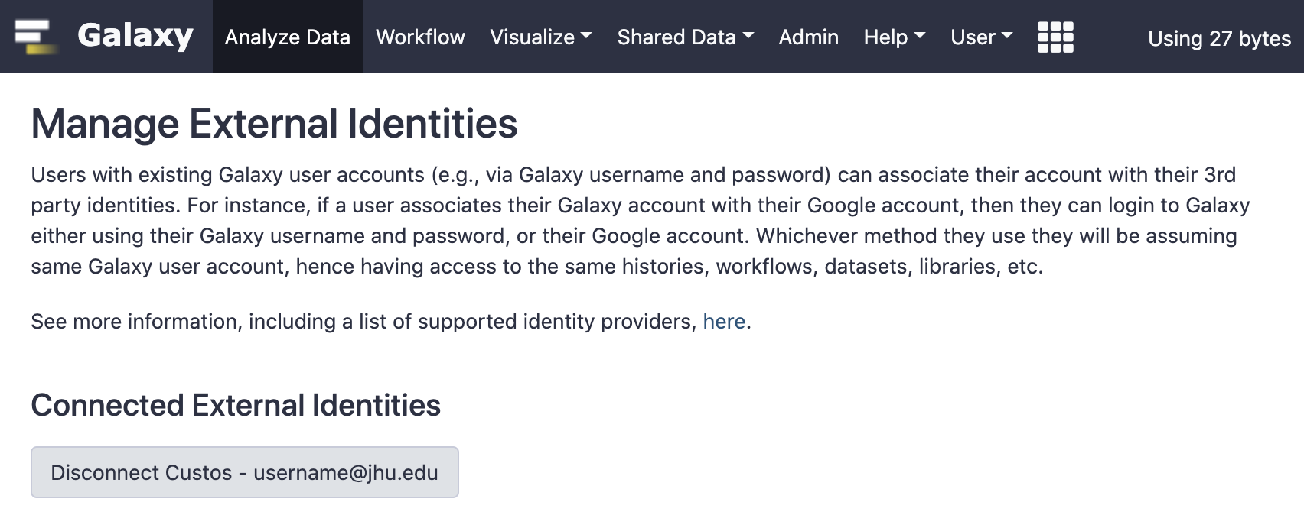Open the User menu
Viewport: 1304px width, 515px height.
pos(982,37)
